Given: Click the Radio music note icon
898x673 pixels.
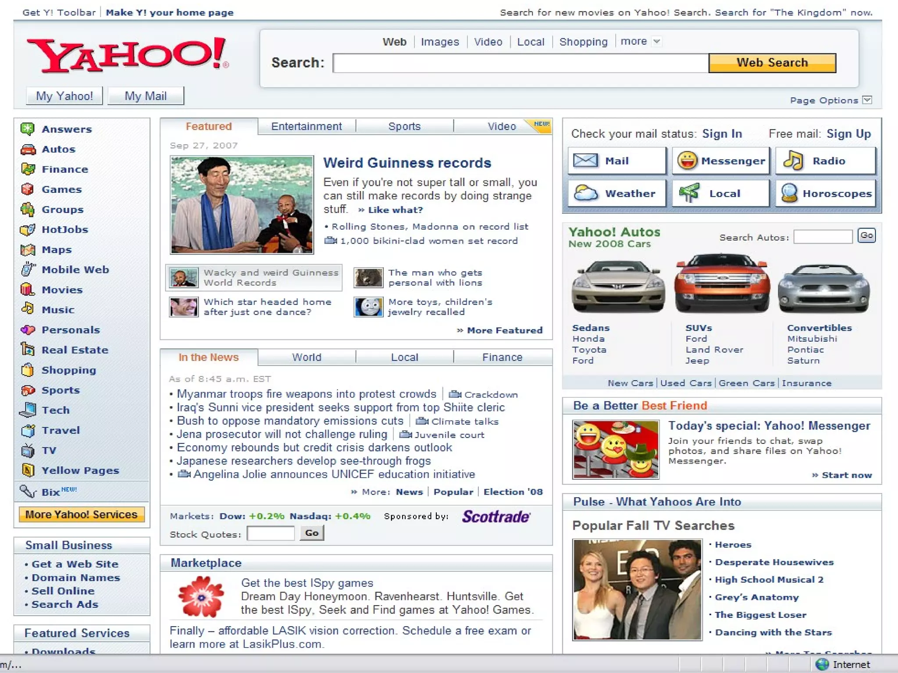Looking at the screenshot, I should coord(793,161).
